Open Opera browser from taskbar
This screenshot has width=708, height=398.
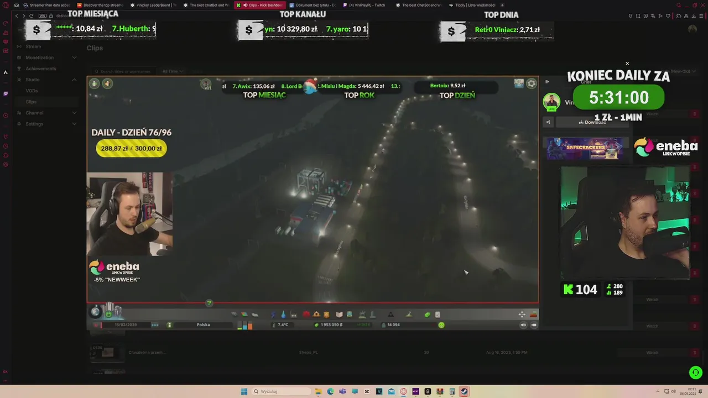pos(403,391)
